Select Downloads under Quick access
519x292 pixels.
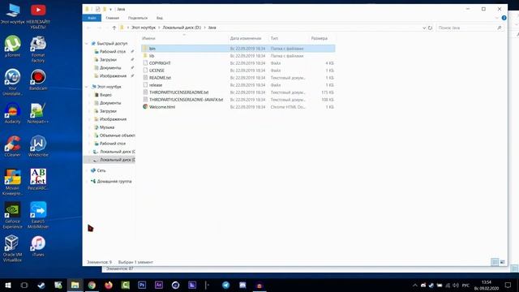108,59
